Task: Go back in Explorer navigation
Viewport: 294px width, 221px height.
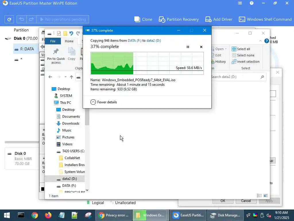Action: tap(50, 77)
